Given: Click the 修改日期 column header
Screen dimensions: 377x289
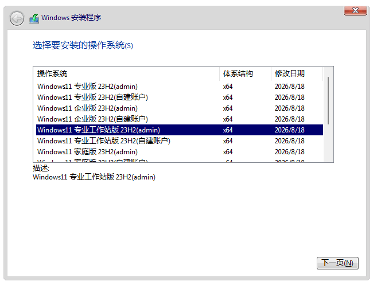Looking at the screenshot, I should 297,73.
